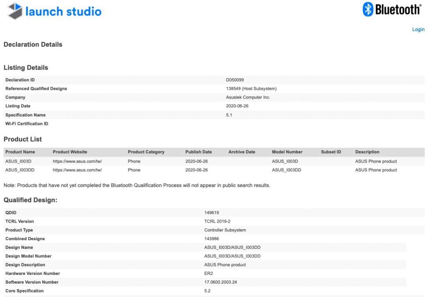Click the description cell of the ASUS_I003D row
Screen dimensions: 428x297
point(376,161)
